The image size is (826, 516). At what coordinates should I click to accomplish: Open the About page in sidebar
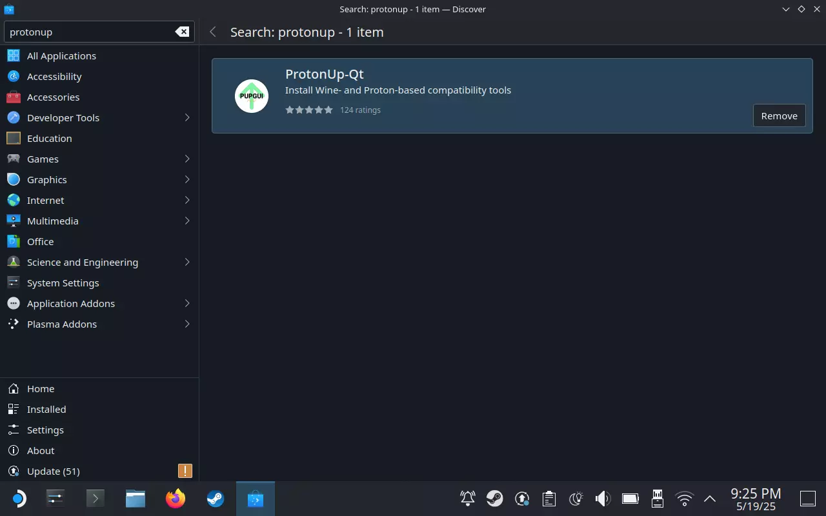99,450
